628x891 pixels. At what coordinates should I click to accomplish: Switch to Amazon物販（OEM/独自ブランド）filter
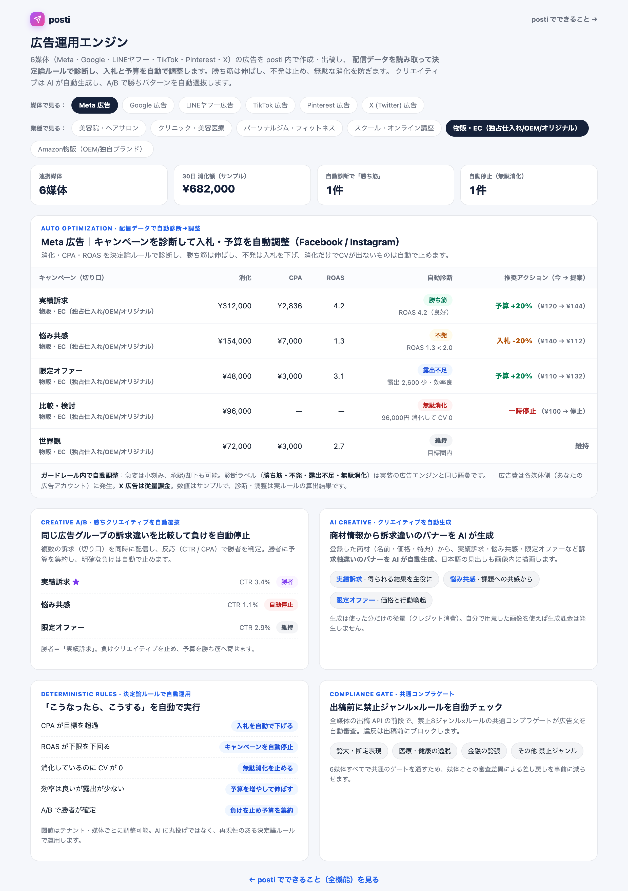[x=92, y=149]
